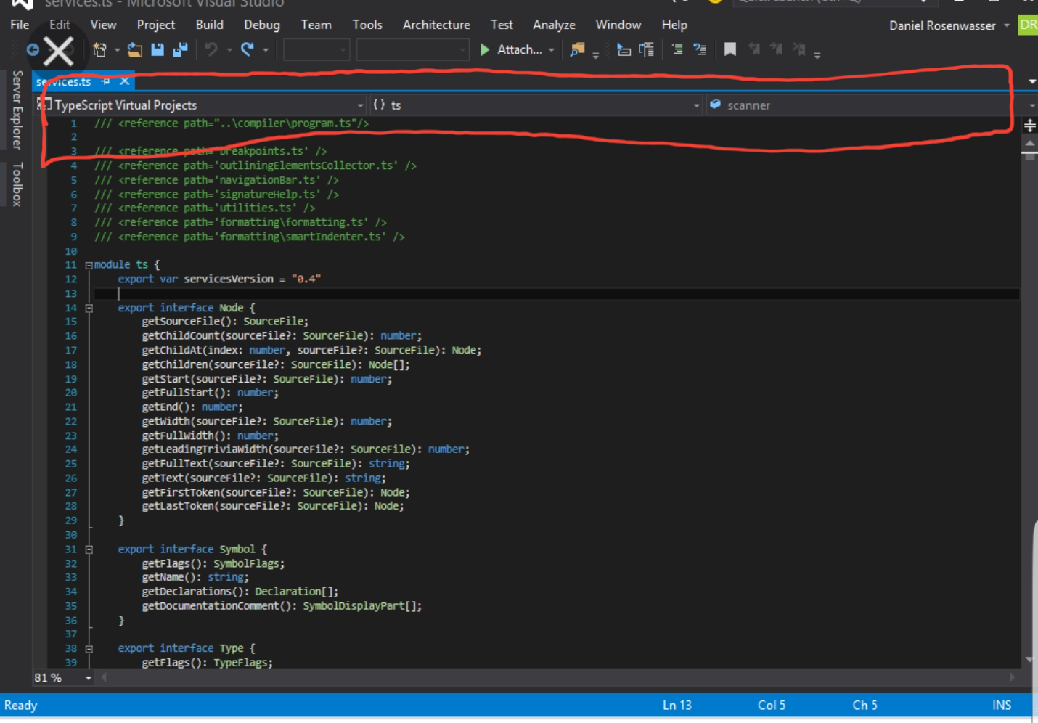
Task: Open the Project menu
Action: [156, 25]
